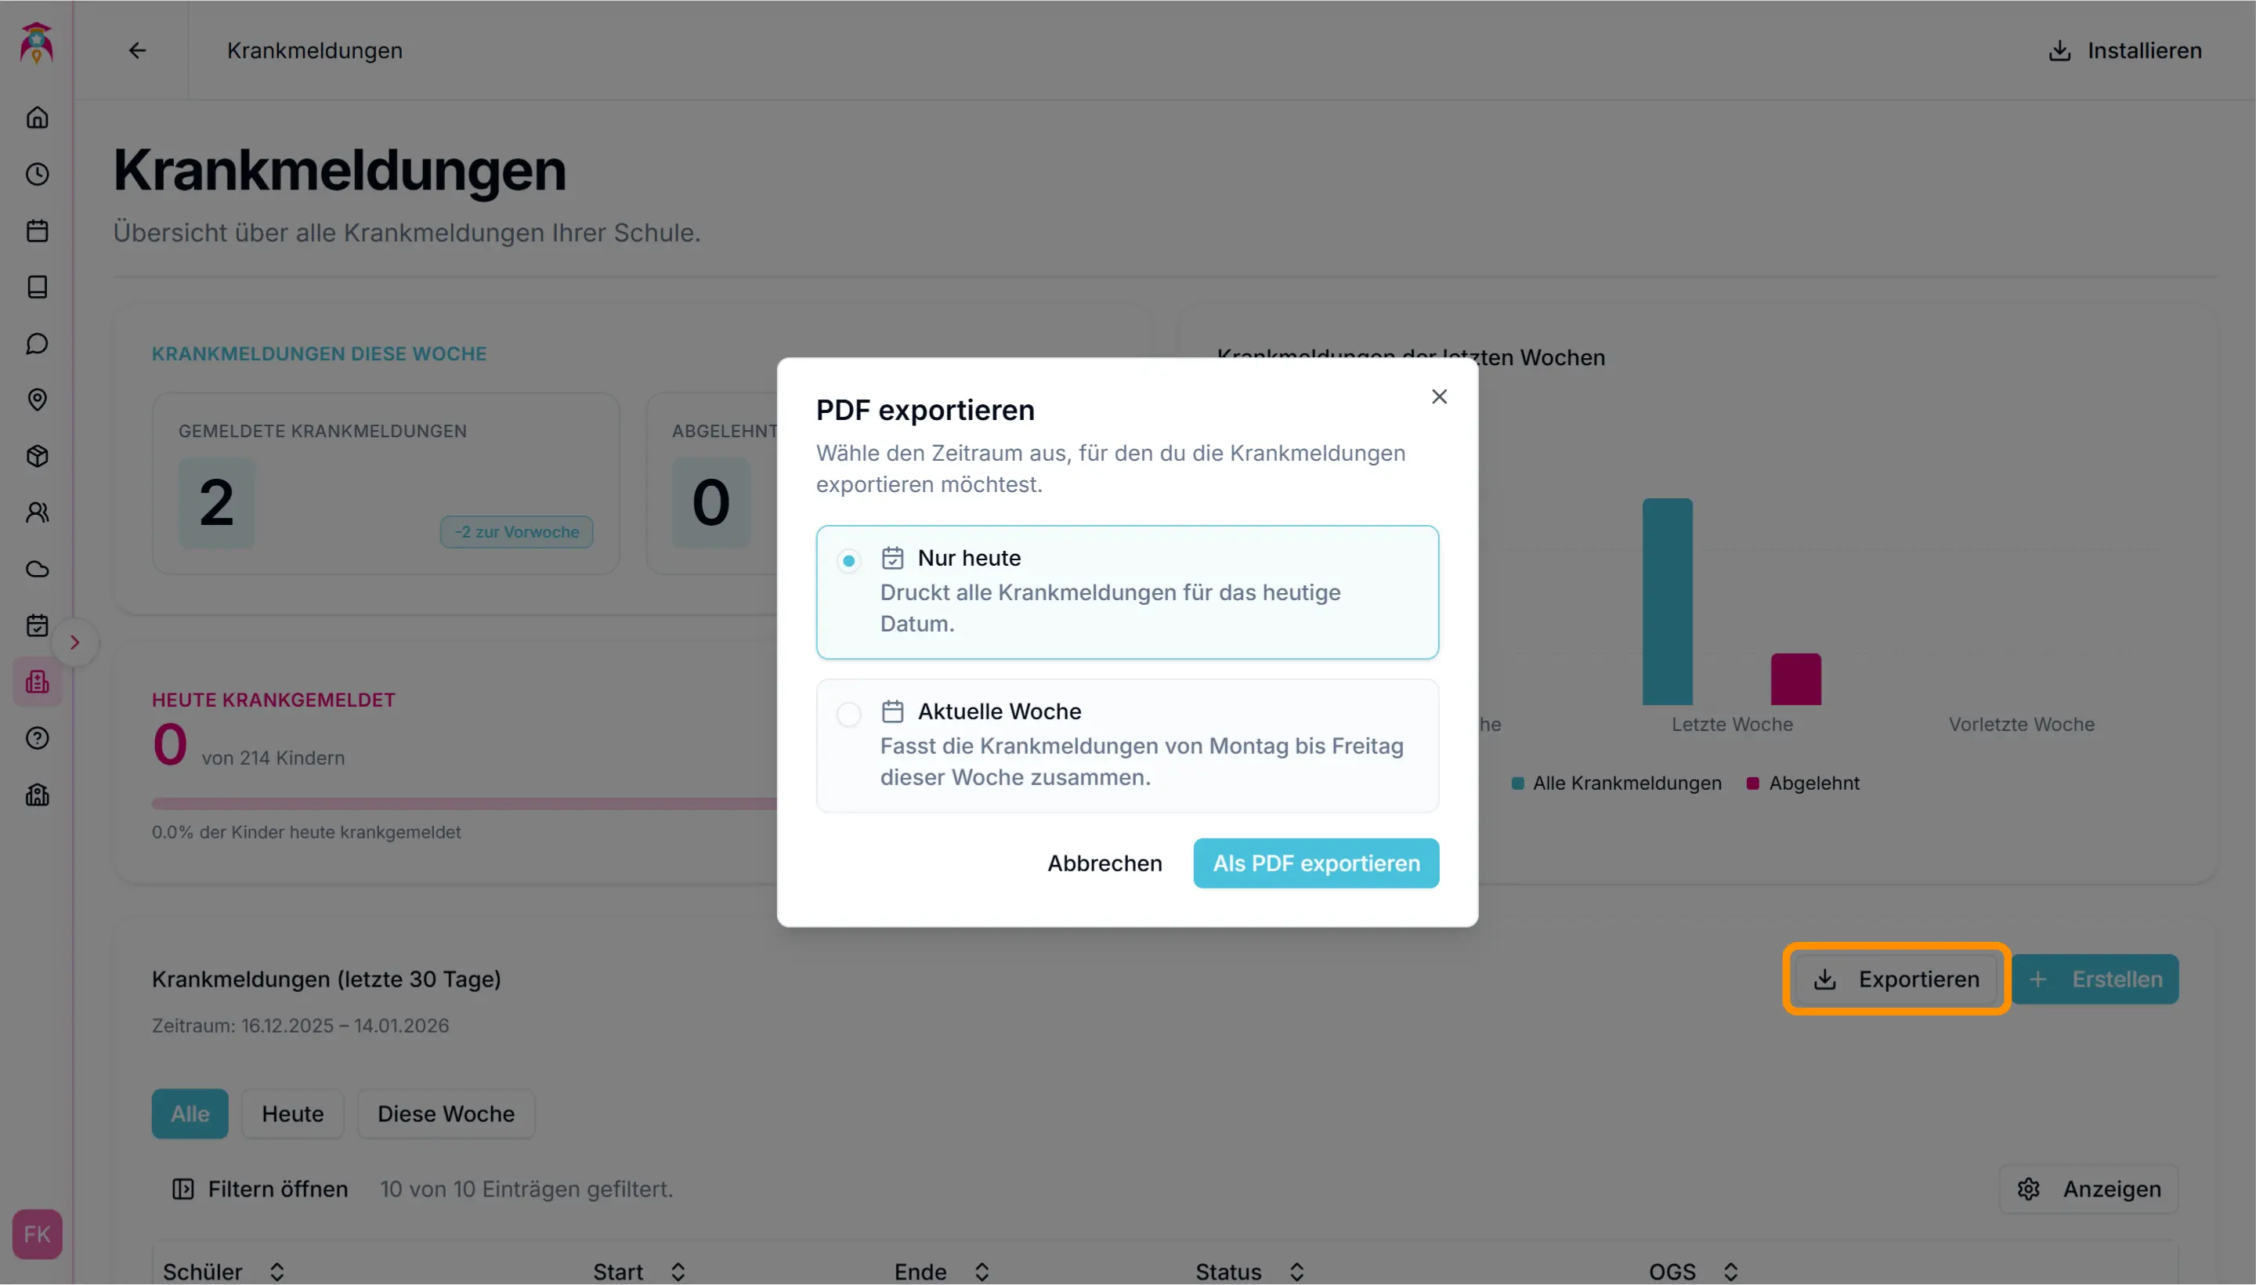Screen dimensions: 2256x1285
Task: Select the Nur heute radio option
Action: coord(849,560)
